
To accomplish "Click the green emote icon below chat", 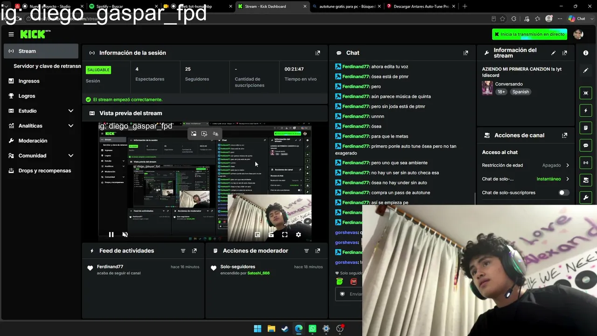I will 340,281.
